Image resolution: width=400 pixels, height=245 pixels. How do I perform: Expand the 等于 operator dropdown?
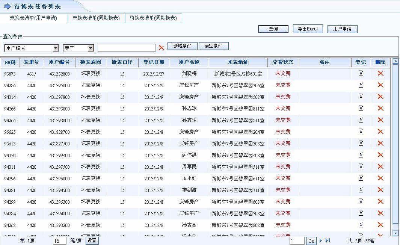click(91, 48)
